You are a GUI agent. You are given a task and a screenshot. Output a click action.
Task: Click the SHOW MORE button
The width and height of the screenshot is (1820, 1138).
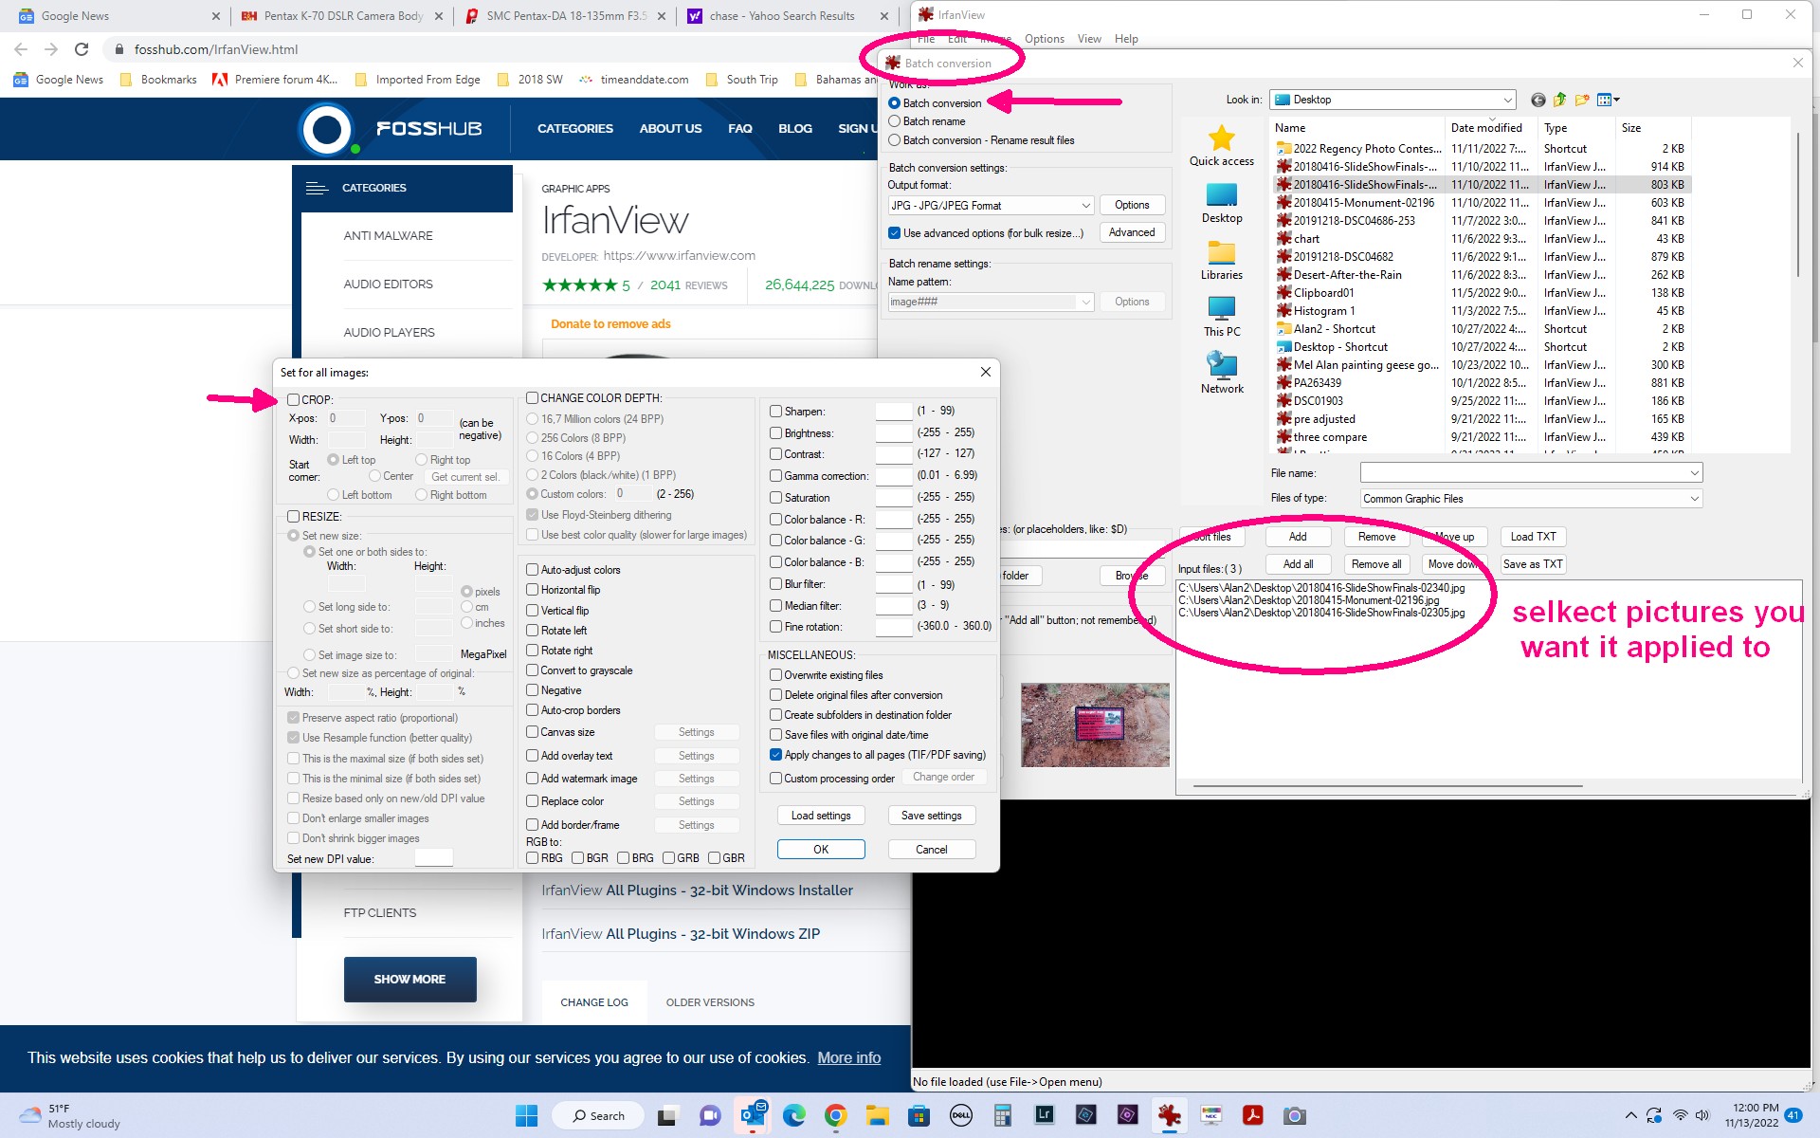click(x=409, y=980)
